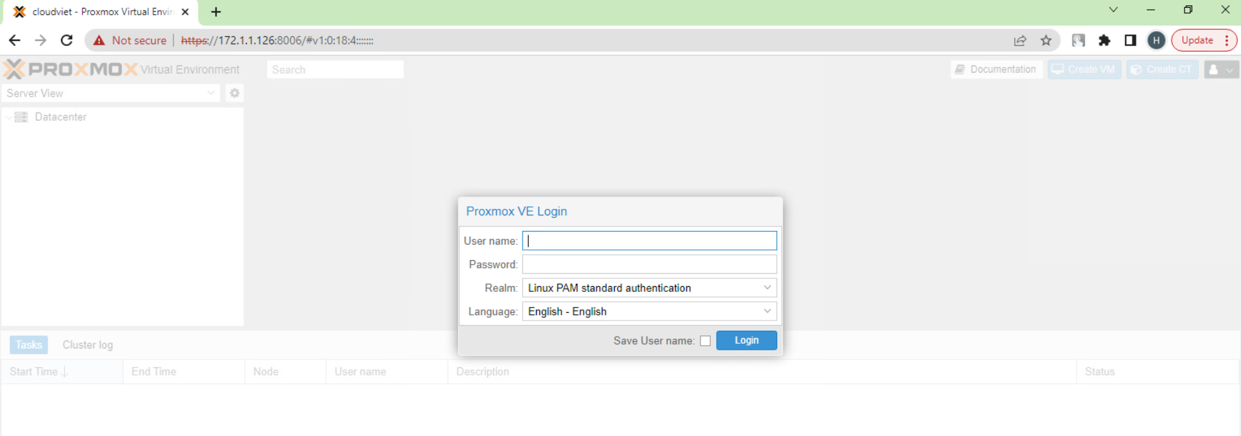Click the Login button

coord(747,340)
